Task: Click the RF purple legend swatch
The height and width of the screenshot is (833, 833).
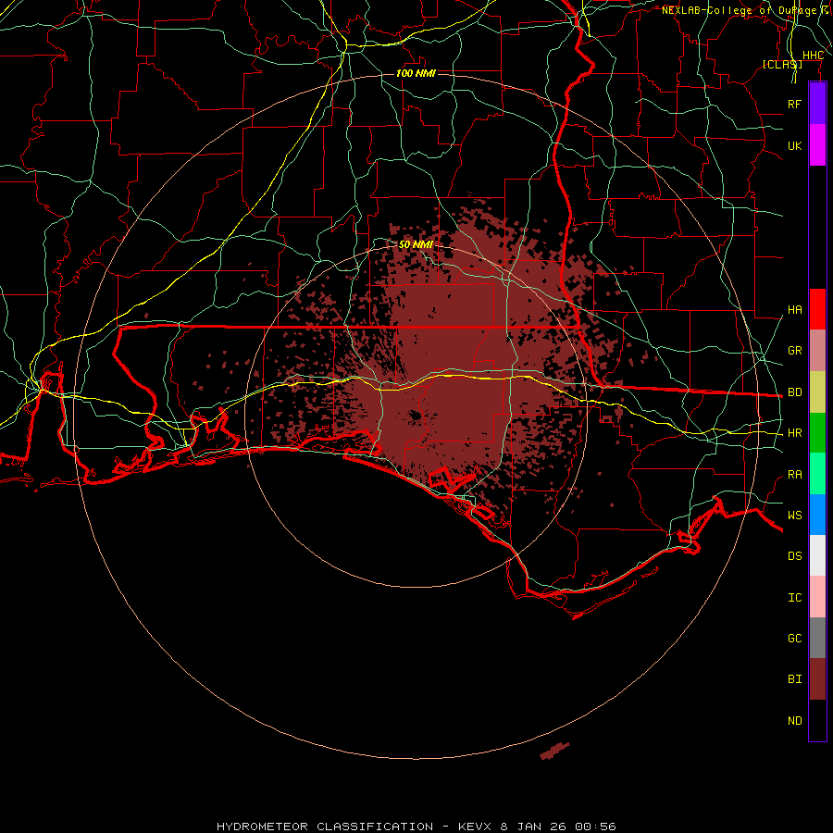Action: pos(817,104)
